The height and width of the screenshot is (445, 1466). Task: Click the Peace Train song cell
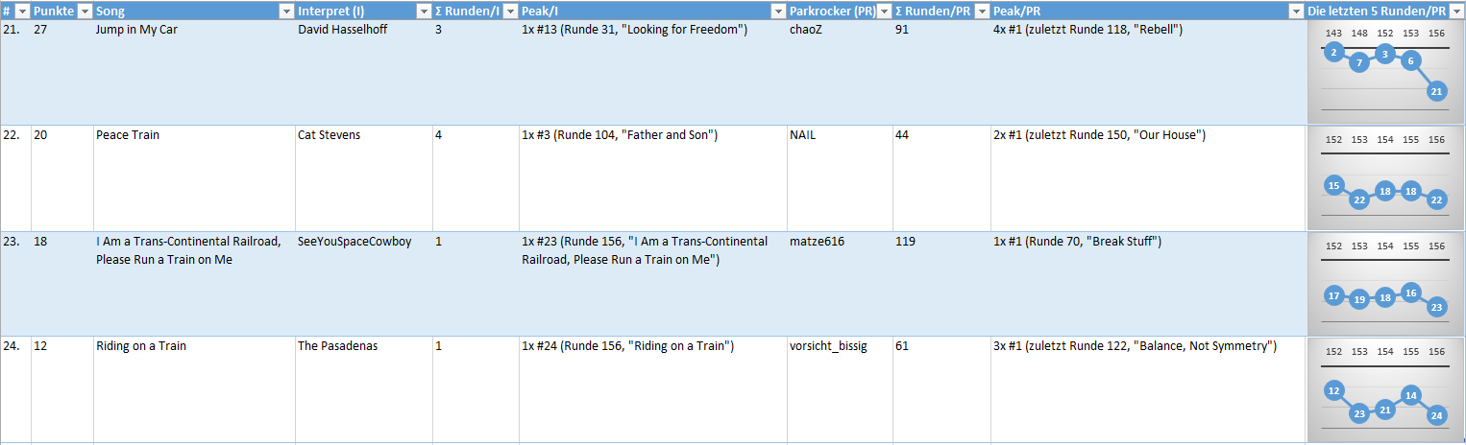[x=194, y=177]
